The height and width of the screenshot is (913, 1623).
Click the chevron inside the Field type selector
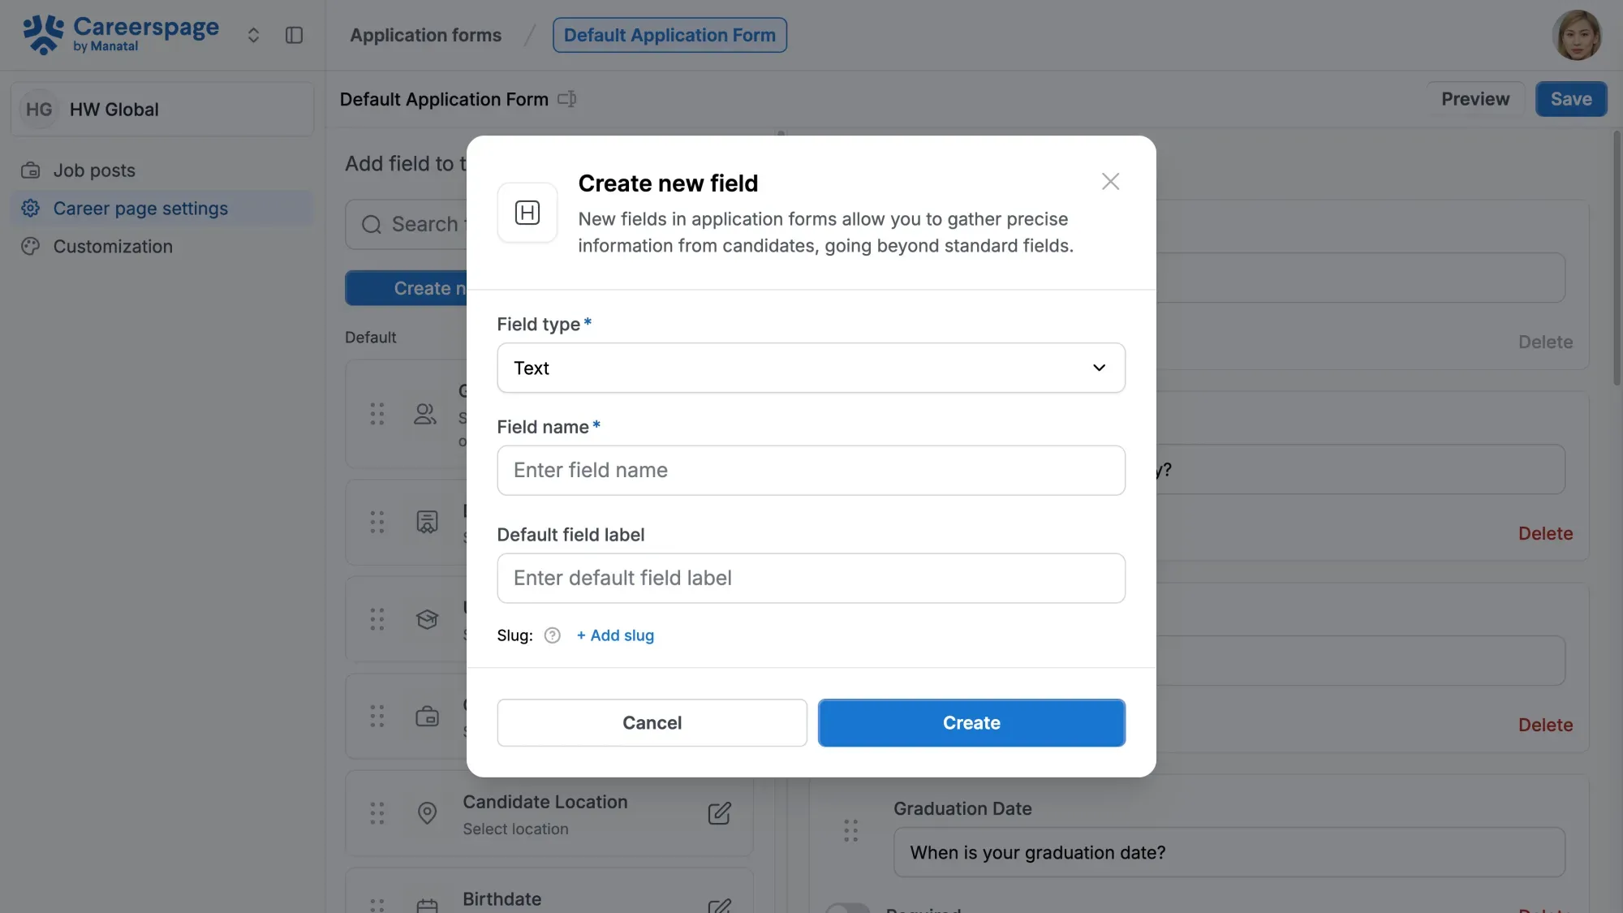click(x=1100, y=368)
